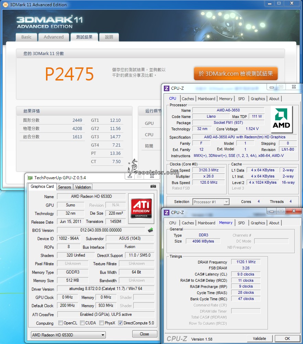Open the Processor #1 selection dropdown
Screen dimensions: 303x344
coord(211,202)
